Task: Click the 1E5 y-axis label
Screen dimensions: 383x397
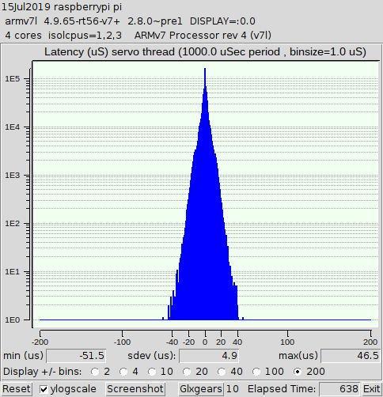Action: coord(13,79)
